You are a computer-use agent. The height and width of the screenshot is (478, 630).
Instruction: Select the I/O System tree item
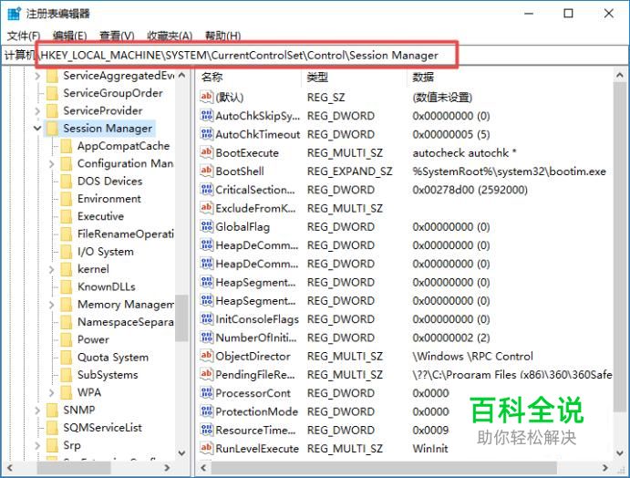click(x=105, y=252)
